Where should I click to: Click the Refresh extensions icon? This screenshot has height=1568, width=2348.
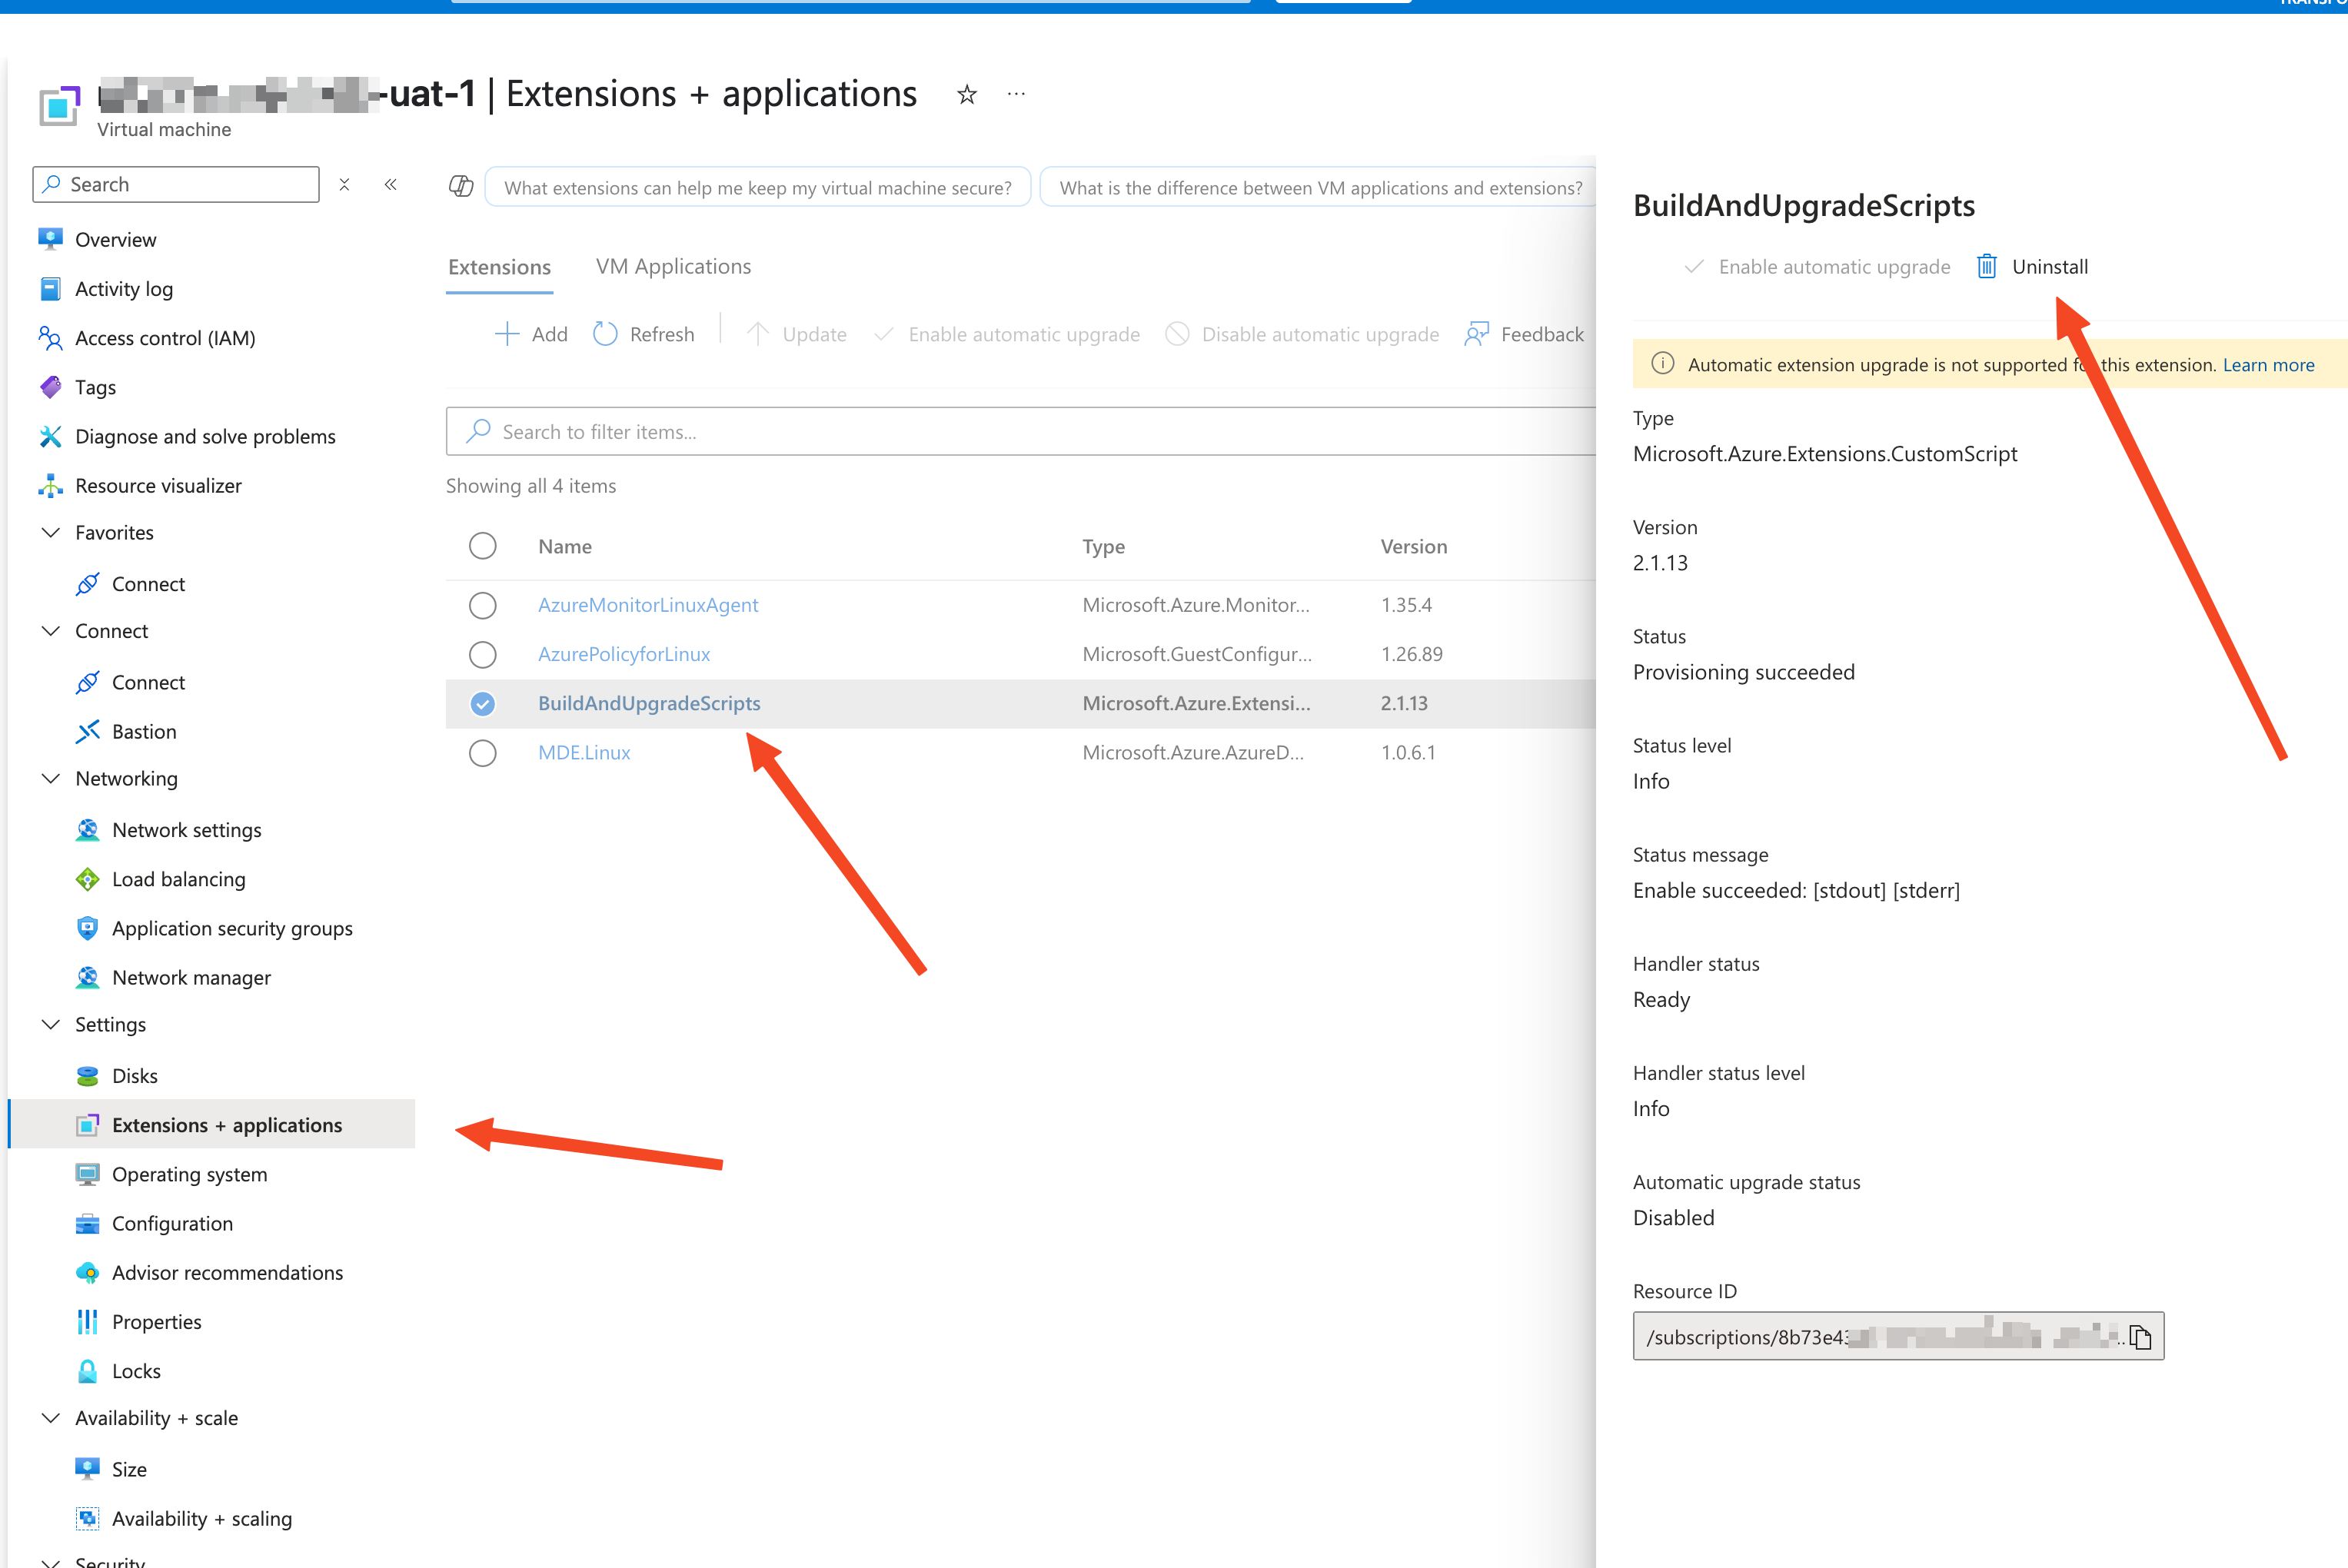click(605, 334)
